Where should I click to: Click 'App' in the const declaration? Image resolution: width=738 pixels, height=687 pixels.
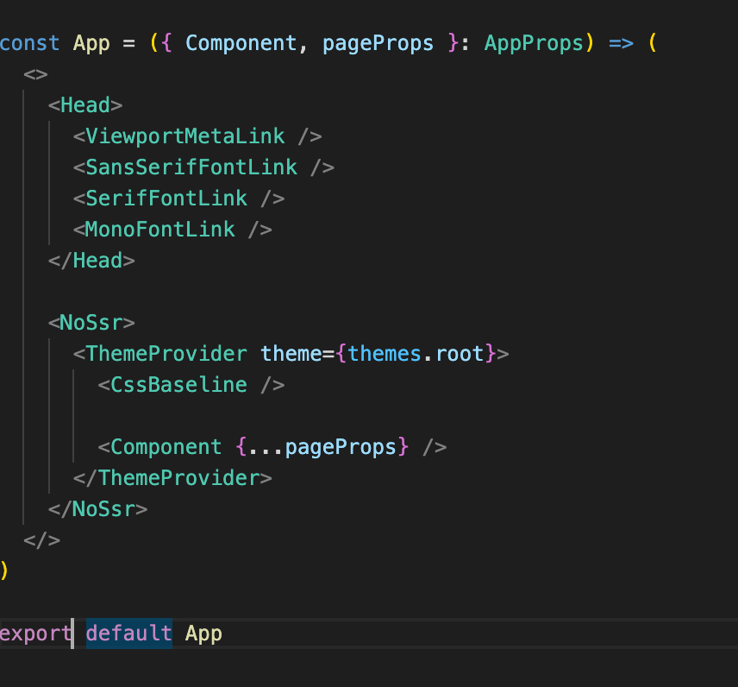pyautogui.click(x=91, y=43)
